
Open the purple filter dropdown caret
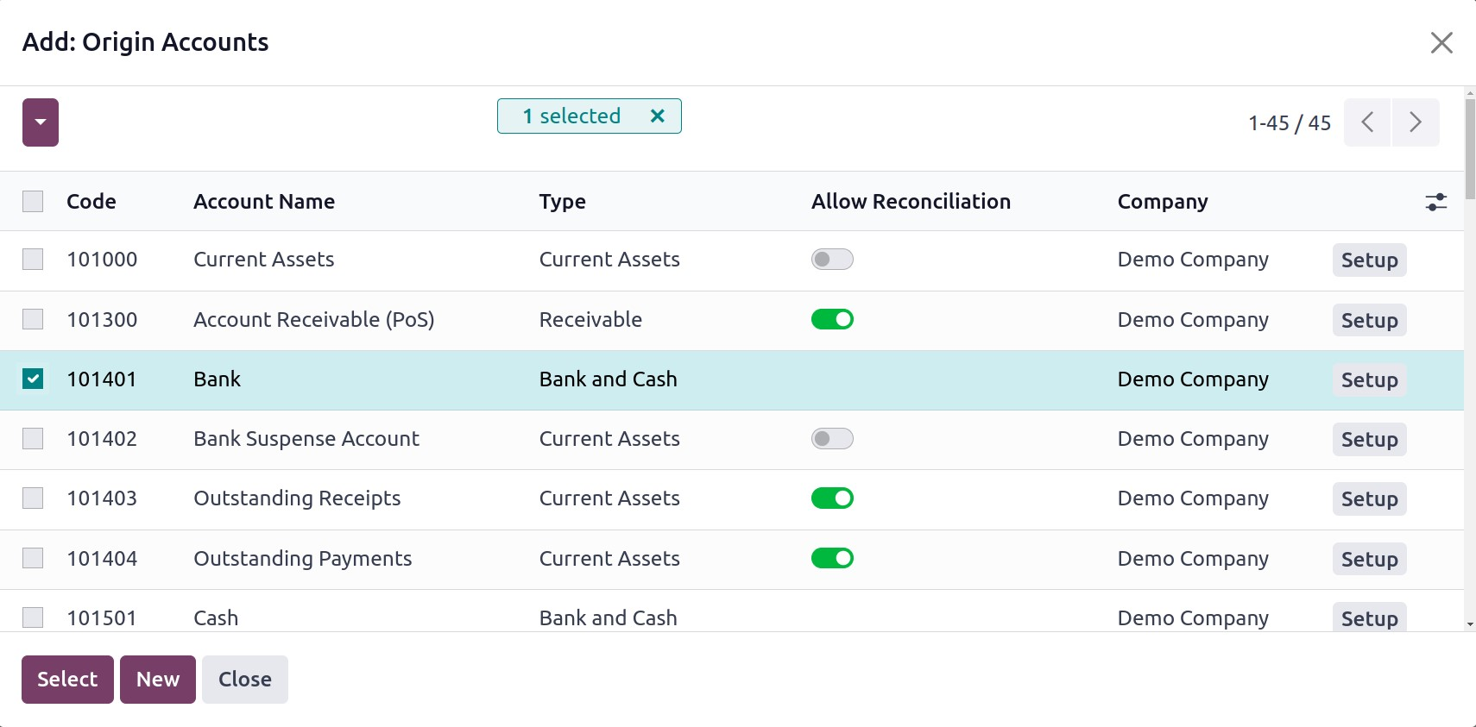[41, 122]
